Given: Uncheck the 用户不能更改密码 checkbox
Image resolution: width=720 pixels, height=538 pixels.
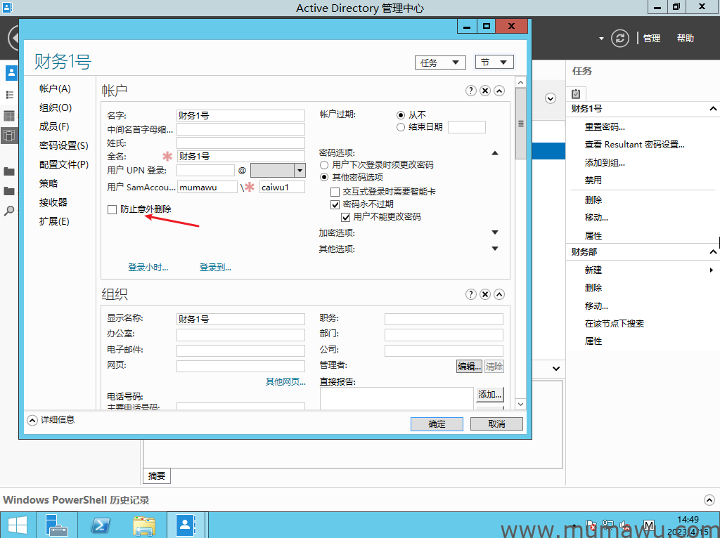Looking at the screenshot, I should [346, 217].
